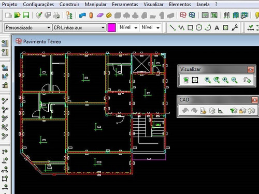Click the Zoom in plus icon
Viewport: 259px width, 194px height.
[x=225, y=80]
